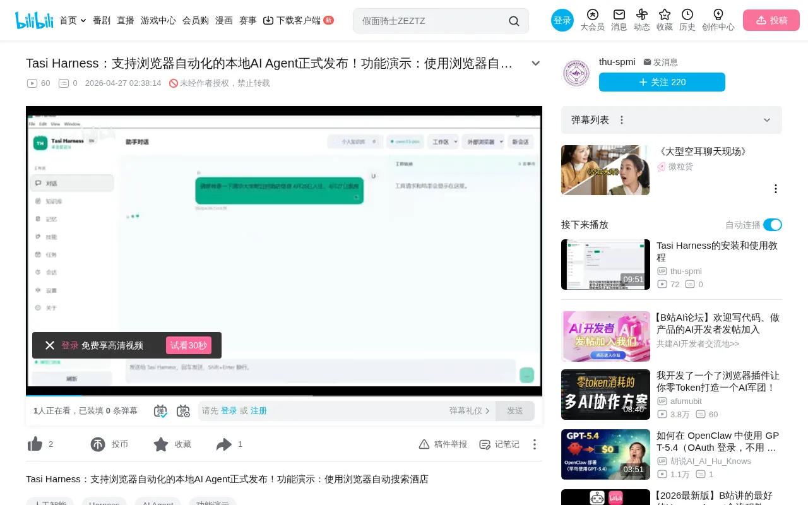Click the video player area
The width and height of the screenshot is (808, 505).
point(284,251)
